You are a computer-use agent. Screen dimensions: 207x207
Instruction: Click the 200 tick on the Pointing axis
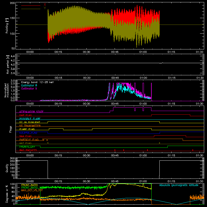[12, 3]
